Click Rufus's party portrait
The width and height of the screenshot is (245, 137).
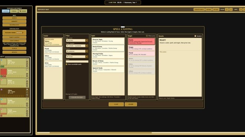[3, 62]
